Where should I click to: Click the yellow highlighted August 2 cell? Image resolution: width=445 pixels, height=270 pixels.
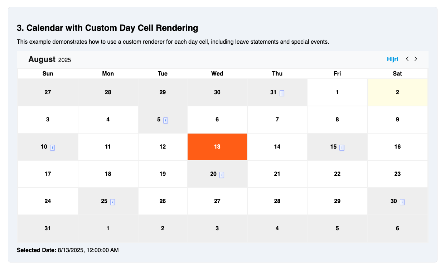397,92
